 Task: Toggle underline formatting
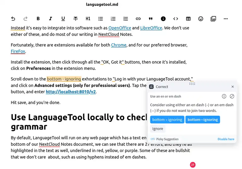[63, 19]
